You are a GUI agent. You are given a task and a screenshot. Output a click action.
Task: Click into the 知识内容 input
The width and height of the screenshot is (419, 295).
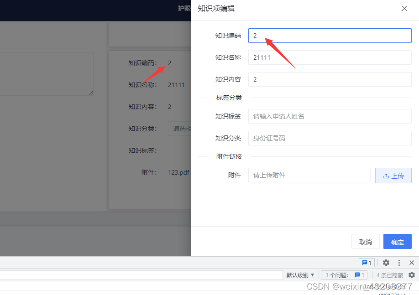(330, 79)
